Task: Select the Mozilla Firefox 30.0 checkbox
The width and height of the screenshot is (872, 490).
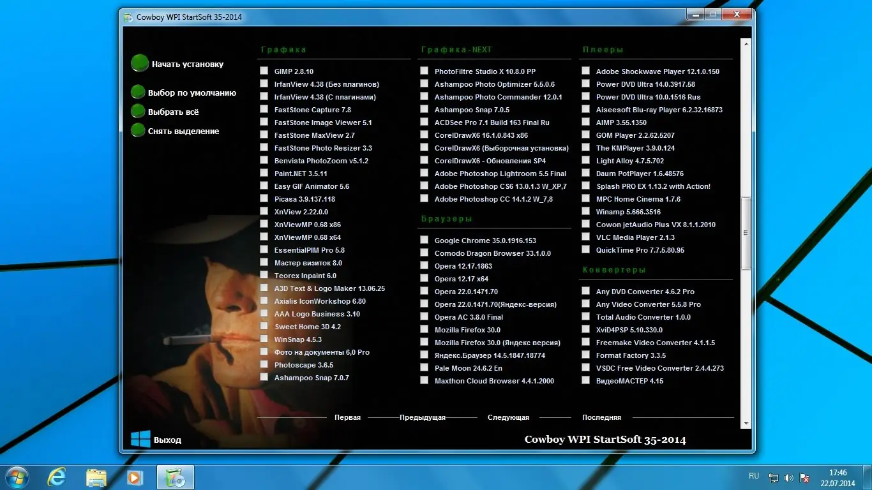Action: tap(424, 329)
